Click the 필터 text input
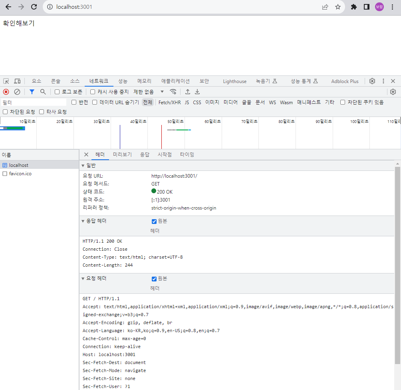 point(34,103)
